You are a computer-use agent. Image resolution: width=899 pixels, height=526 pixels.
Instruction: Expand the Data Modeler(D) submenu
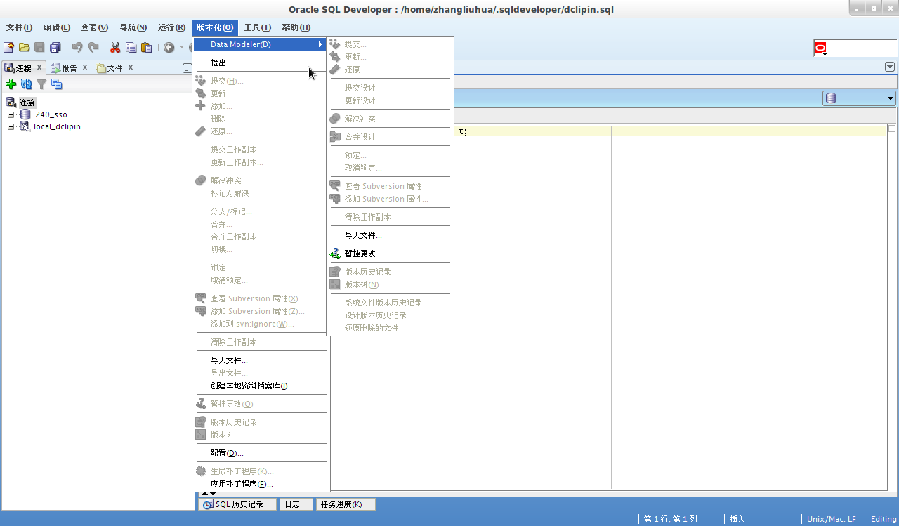point(260,44)
